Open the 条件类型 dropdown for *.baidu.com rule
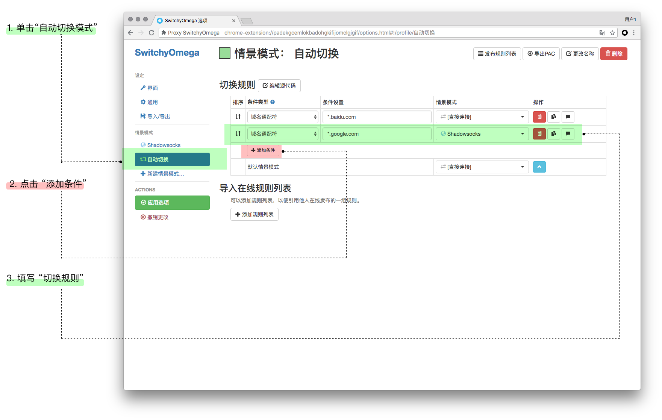The height and width of the screenshot is (420, 662). coord(282,117)
